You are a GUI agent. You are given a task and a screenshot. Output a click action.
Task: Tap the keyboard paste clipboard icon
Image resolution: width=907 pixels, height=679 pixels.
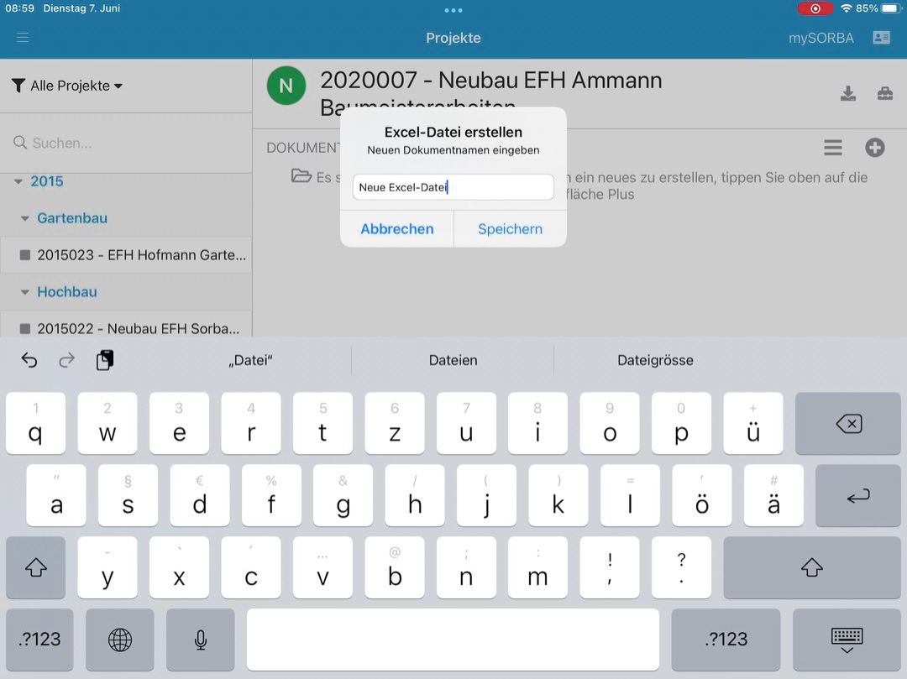tap(105, 360)
